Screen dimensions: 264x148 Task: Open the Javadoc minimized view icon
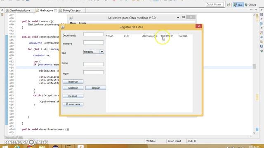point(262,37)
